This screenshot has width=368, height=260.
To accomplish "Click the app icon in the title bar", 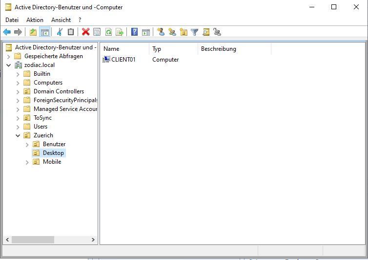I will coord(8,7).
